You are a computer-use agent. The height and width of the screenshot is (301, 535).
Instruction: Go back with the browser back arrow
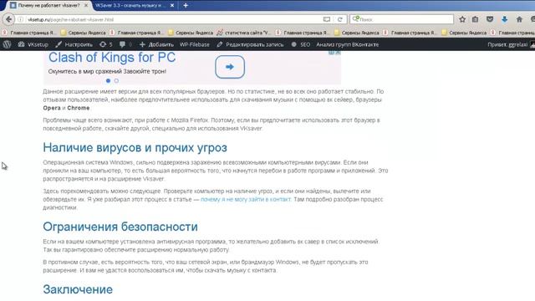pyautogui.click(x=8, y=19)
